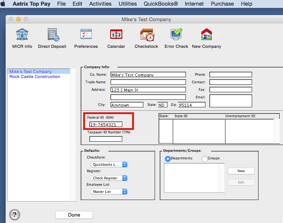Image resolution: width=283 pixels, height=223 pixels.
Task: Open the Calendar icon
Action: pos(116,34)
